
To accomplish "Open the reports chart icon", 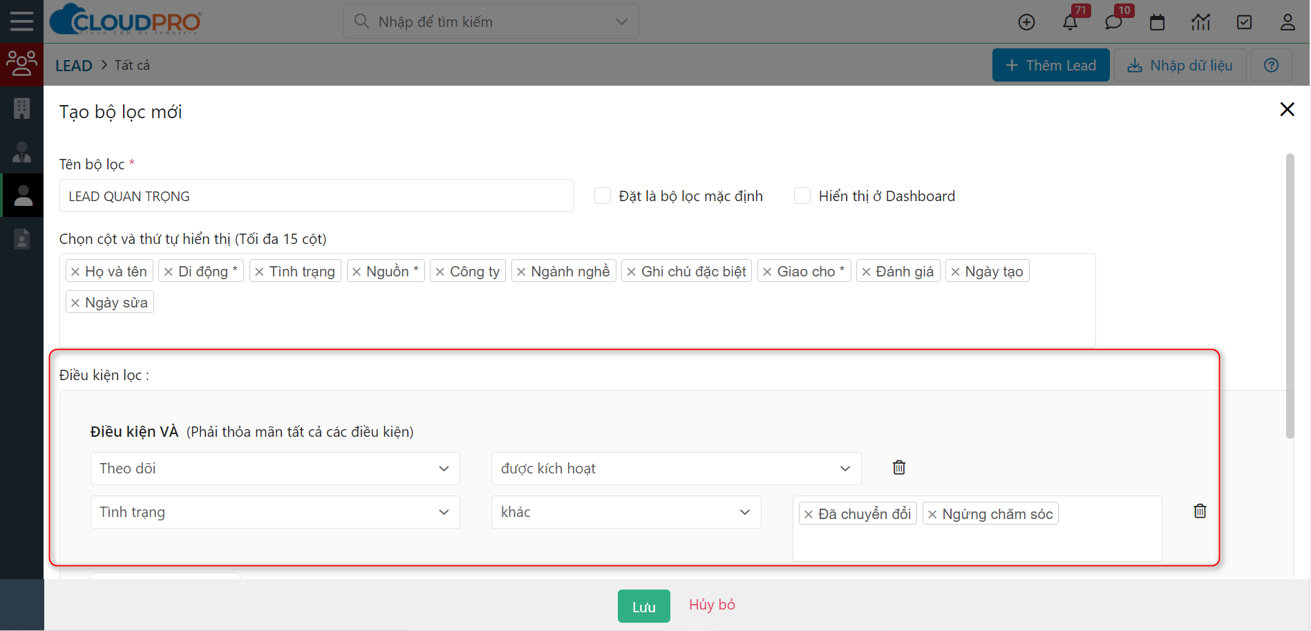I will [x=1200, y=22].
